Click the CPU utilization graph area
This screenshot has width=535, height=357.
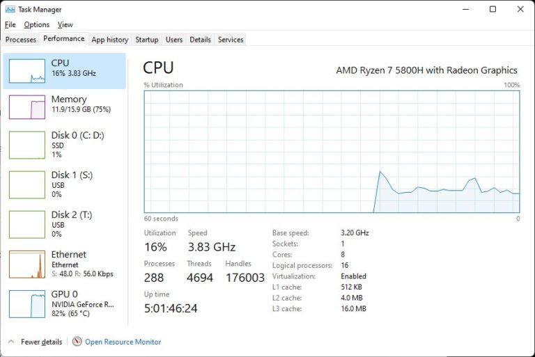[332, 151]
